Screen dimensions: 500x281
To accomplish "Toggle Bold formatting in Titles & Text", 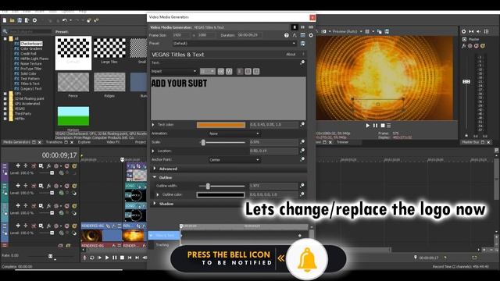I will pos(220,71).
